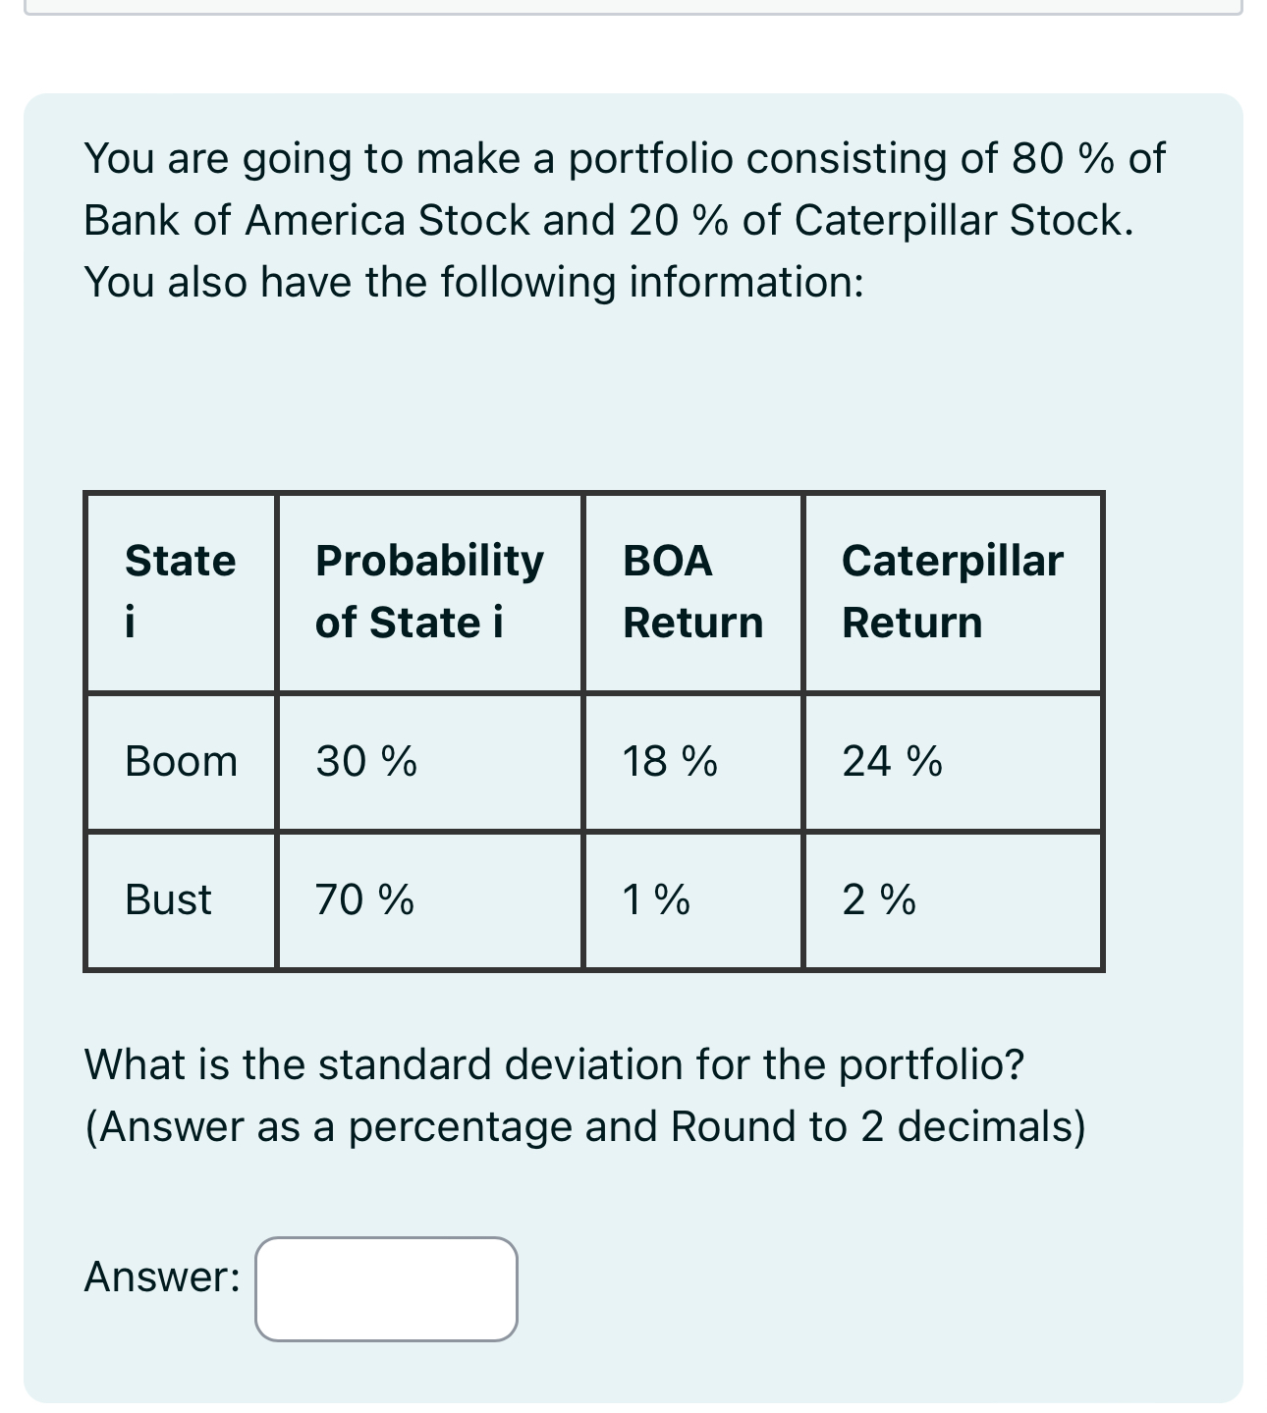Click the Bust state label
The width and height of the screenshot is (1267, 1413).
168,899
